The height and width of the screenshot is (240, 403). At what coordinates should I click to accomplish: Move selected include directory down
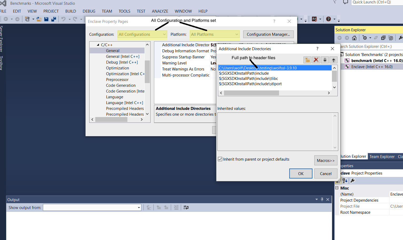325,60
